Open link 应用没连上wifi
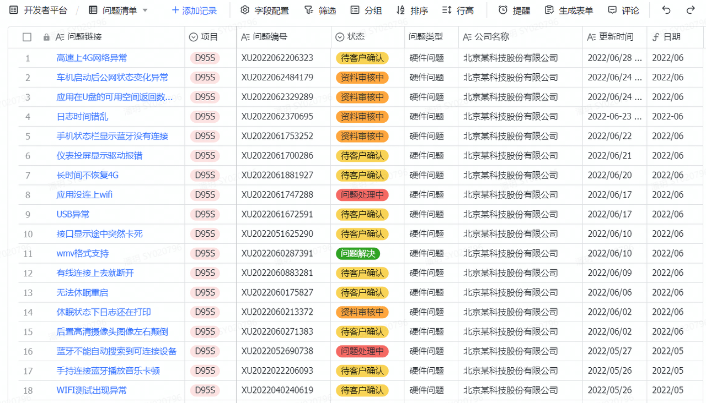Screen dimensions: 706x403 tap(84, 195)
